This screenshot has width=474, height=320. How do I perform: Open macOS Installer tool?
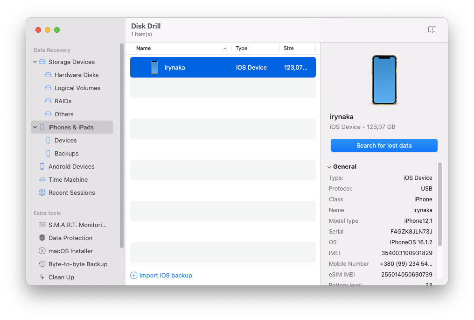click(72, 251)
